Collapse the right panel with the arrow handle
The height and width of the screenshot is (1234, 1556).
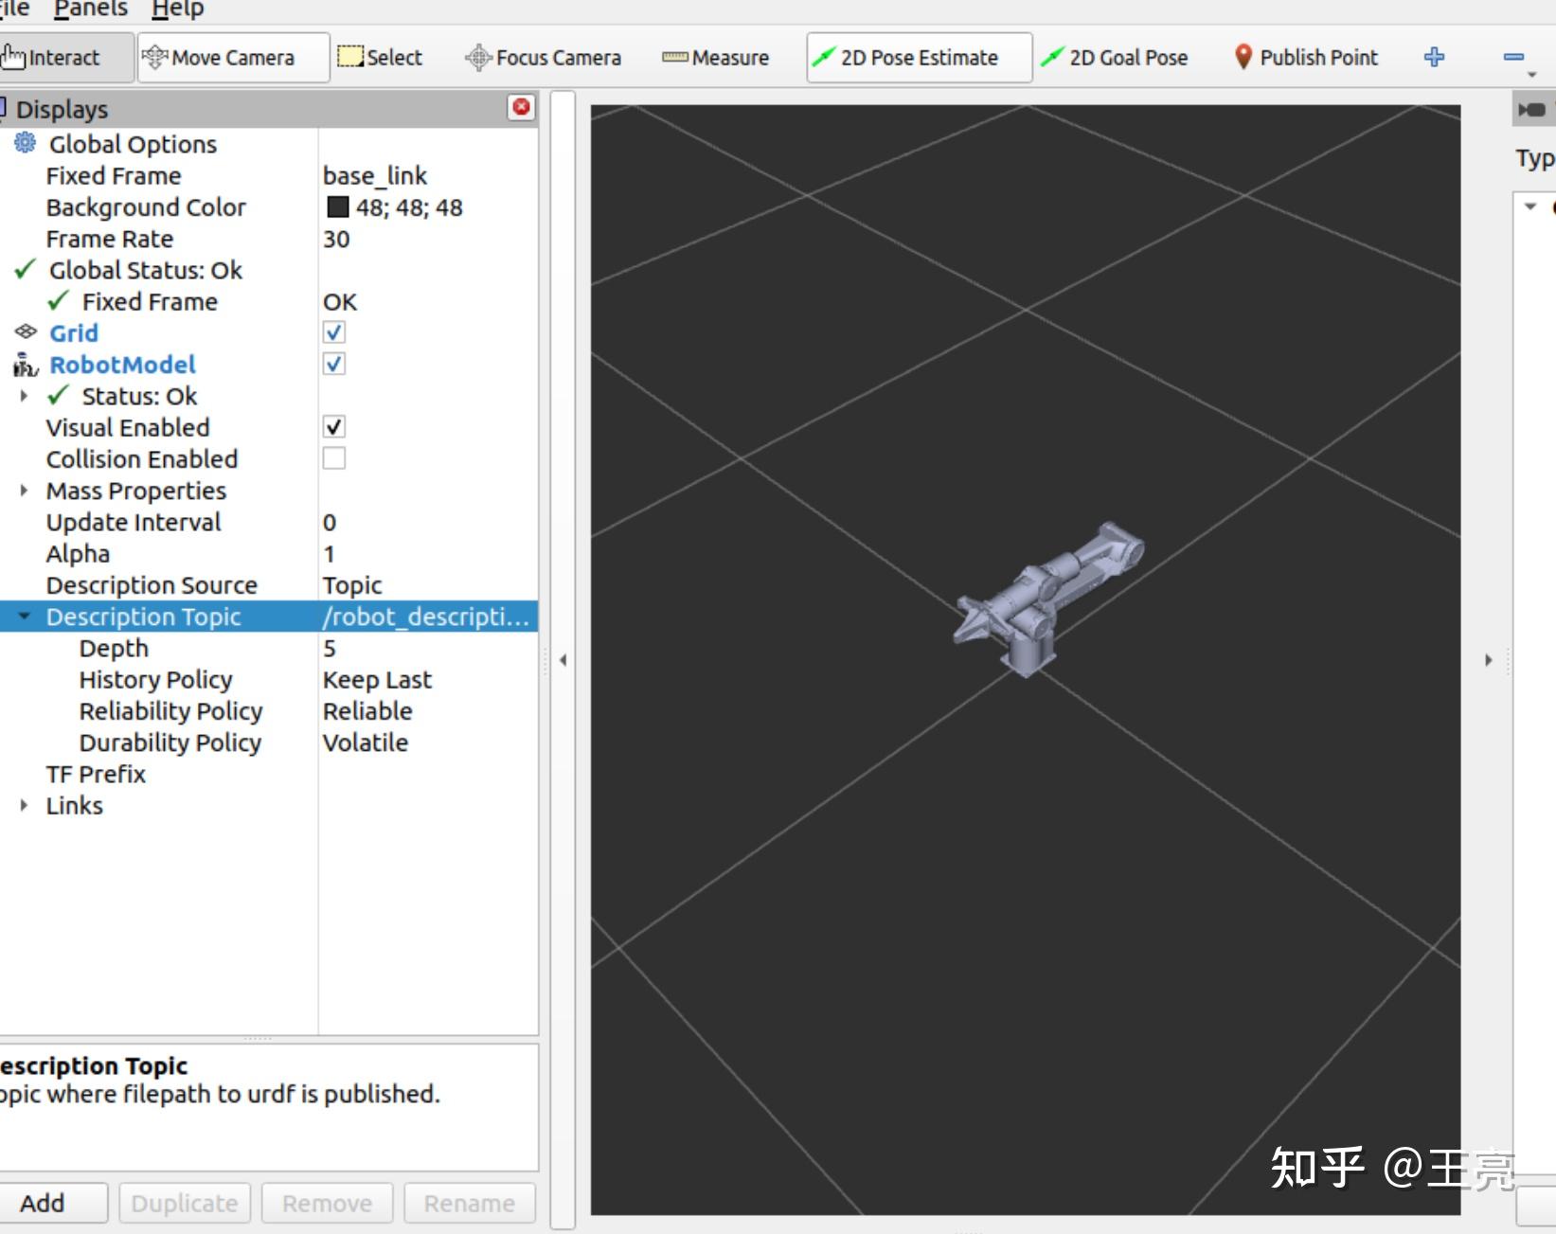coord(1488,660)
